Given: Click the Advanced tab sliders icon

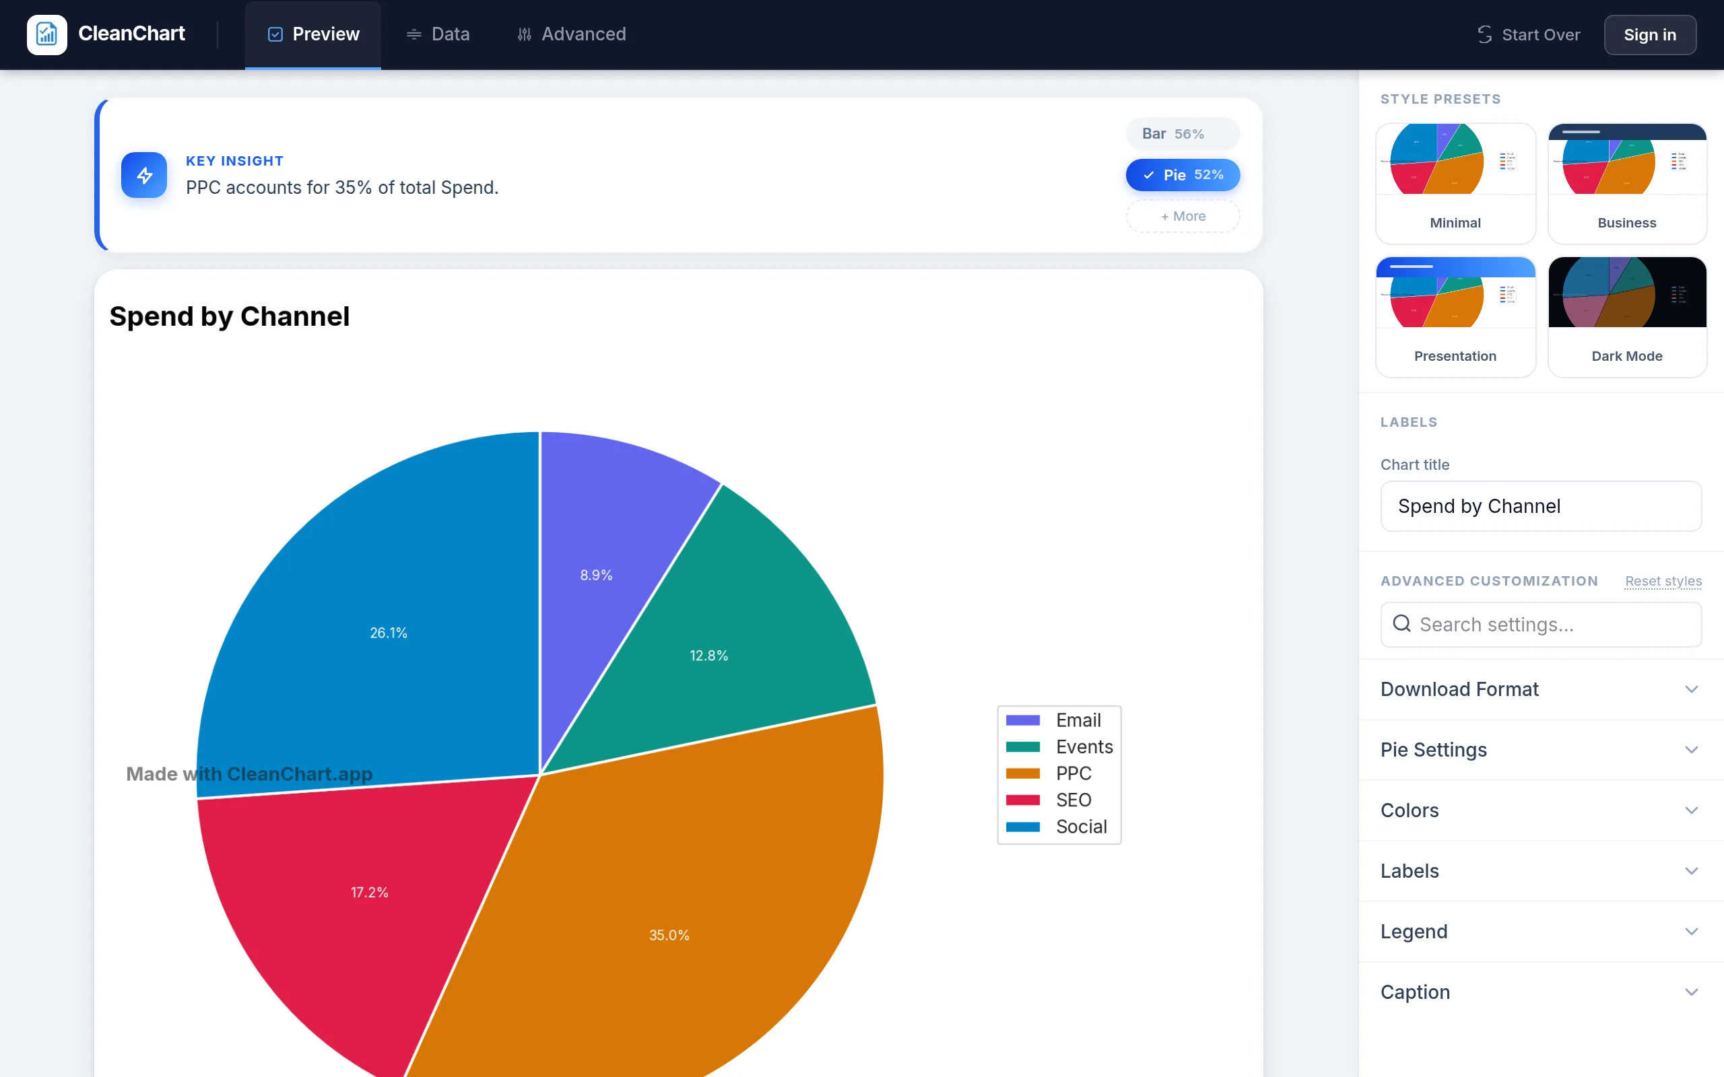Looking at the screenshot, I should [x=525, y=34].
